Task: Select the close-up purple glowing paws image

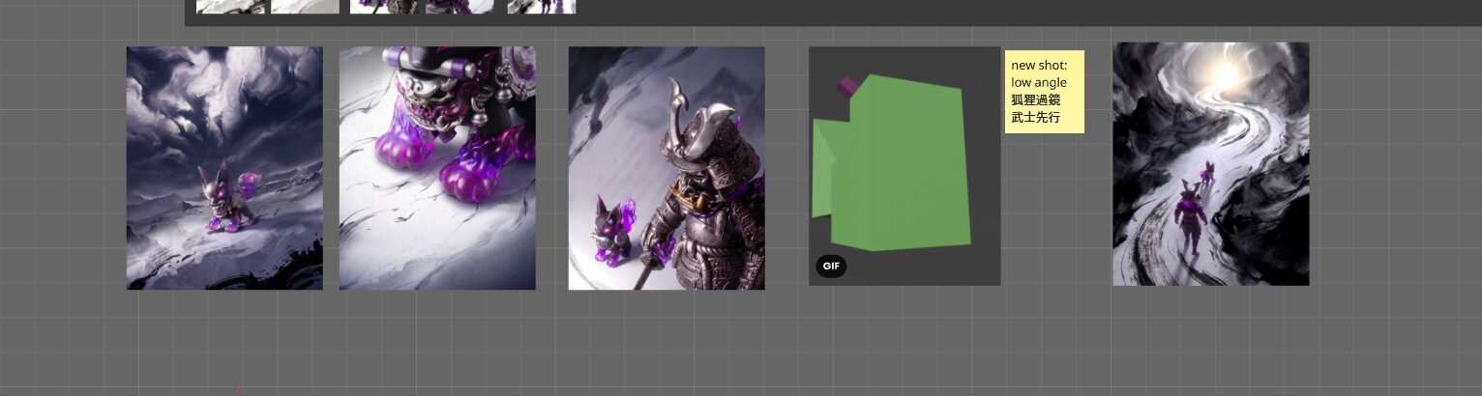Action: [x=437, y=168]
